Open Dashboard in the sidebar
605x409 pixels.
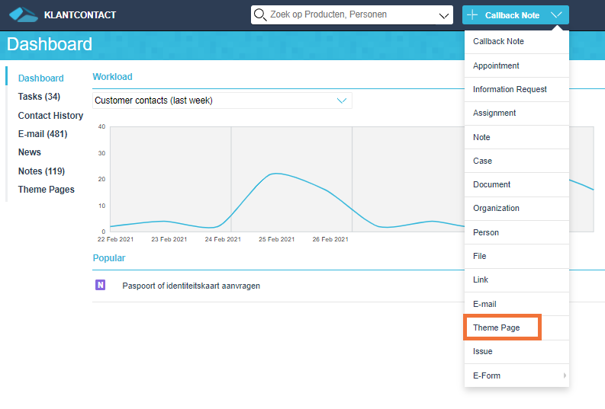41,78
